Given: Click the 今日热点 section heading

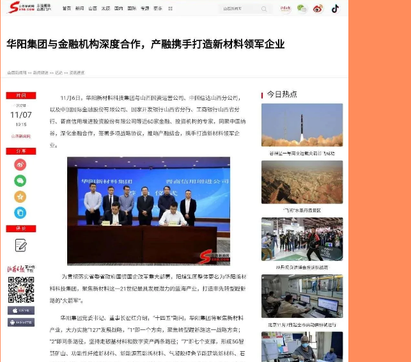Looking at the screenshot, I should 282,94.
